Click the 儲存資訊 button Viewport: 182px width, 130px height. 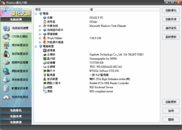coord(171,28)
